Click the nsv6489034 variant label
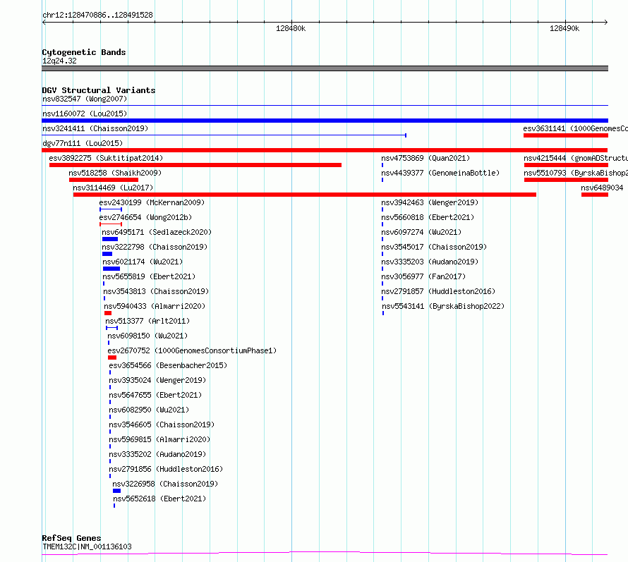This screenshot has width=628, height=562. 602,188
